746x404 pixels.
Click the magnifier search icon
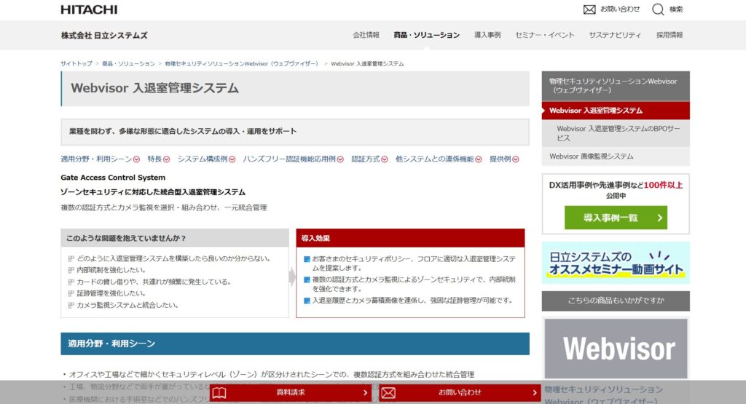[x=658, y=9]
